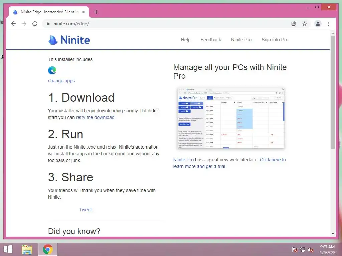The height and width of the screenshot is (256, 342).
Task: Click the page vertical scrollbar thumb
Action: click(333, 92)
